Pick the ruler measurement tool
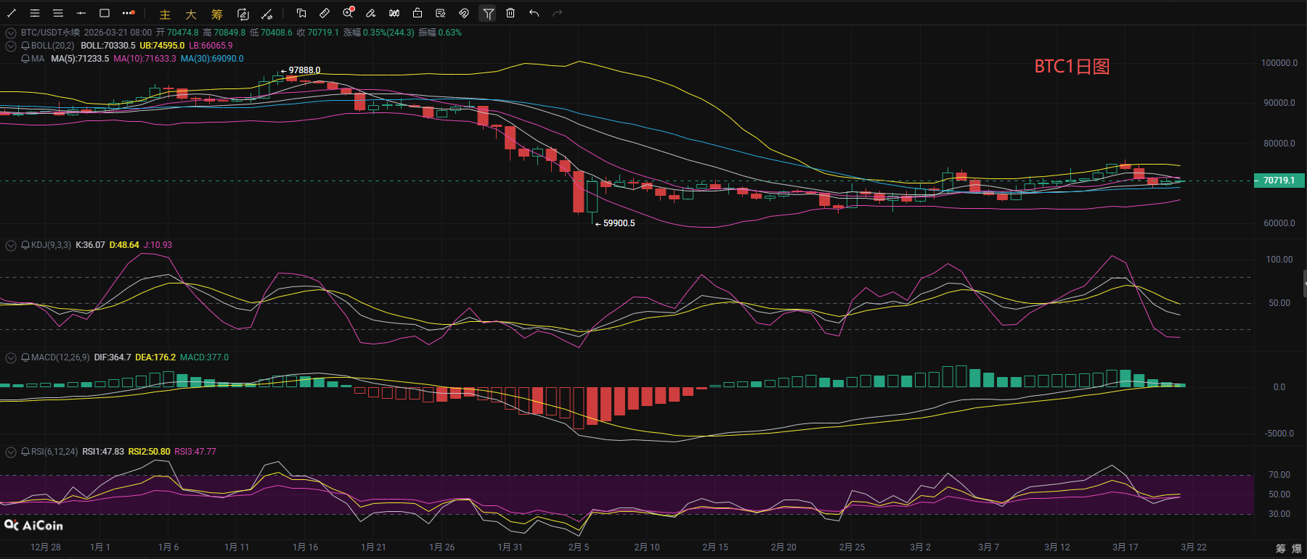 pyautogui.click(x=325, y=13)
